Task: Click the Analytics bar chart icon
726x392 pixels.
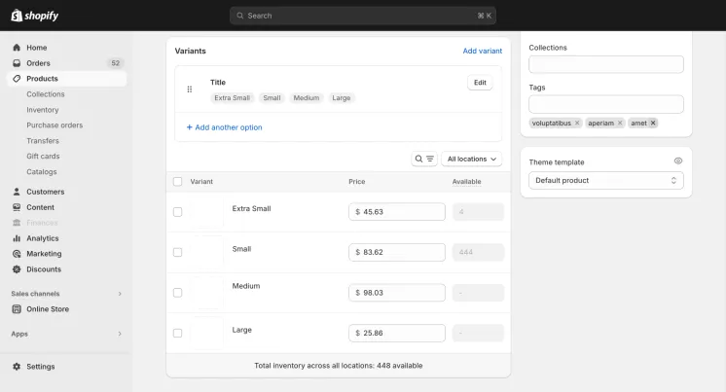Action: point(17,238)
